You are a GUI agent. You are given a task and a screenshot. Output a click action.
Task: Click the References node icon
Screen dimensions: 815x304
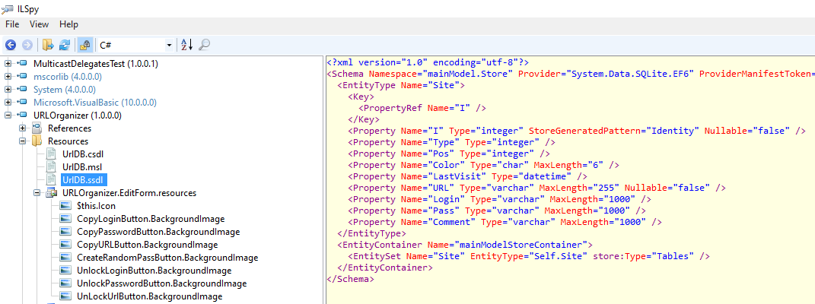(37, 128)
